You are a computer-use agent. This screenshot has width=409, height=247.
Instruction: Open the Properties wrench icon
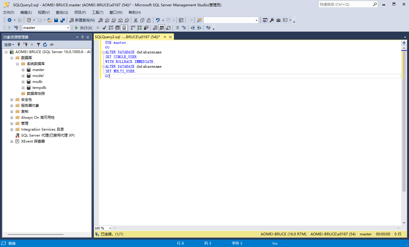pyautogui.click(x=272, y=20)
